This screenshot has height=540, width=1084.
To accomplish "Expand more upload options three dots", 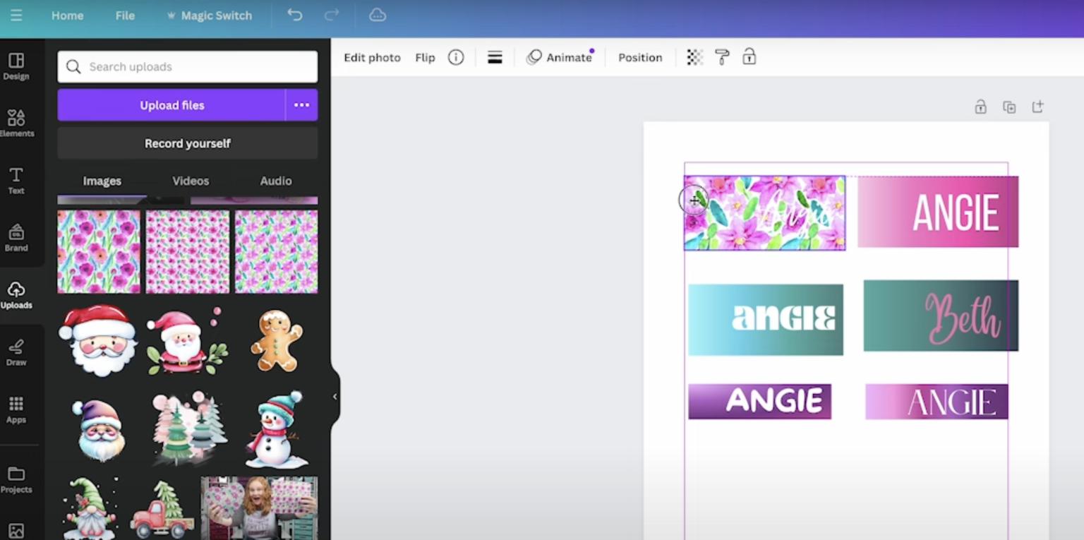I will (x=301, y=105).
